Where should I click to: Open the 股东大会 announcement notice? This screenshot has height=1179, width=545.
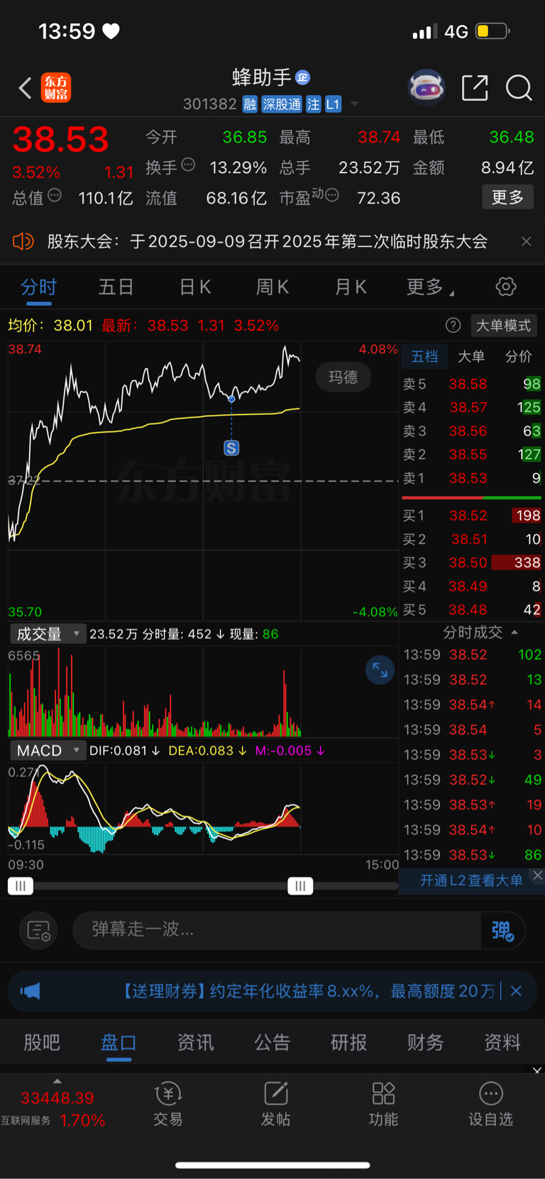pyautogui.click(x=268, y=242)
